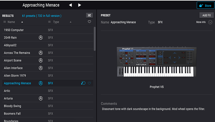Screen dimensions: 215x122
Task: Go to the next preset arrow
Action: (x=79, y=5)
